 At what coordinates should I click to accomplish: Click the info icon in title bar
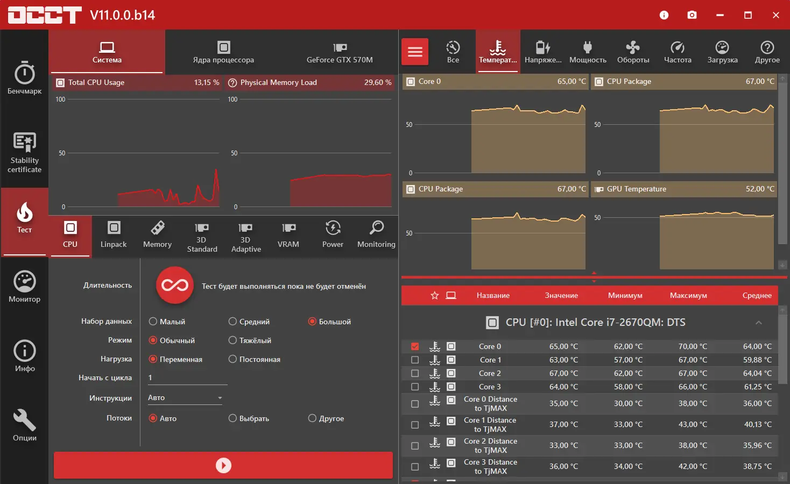click(x=664, y=15)
